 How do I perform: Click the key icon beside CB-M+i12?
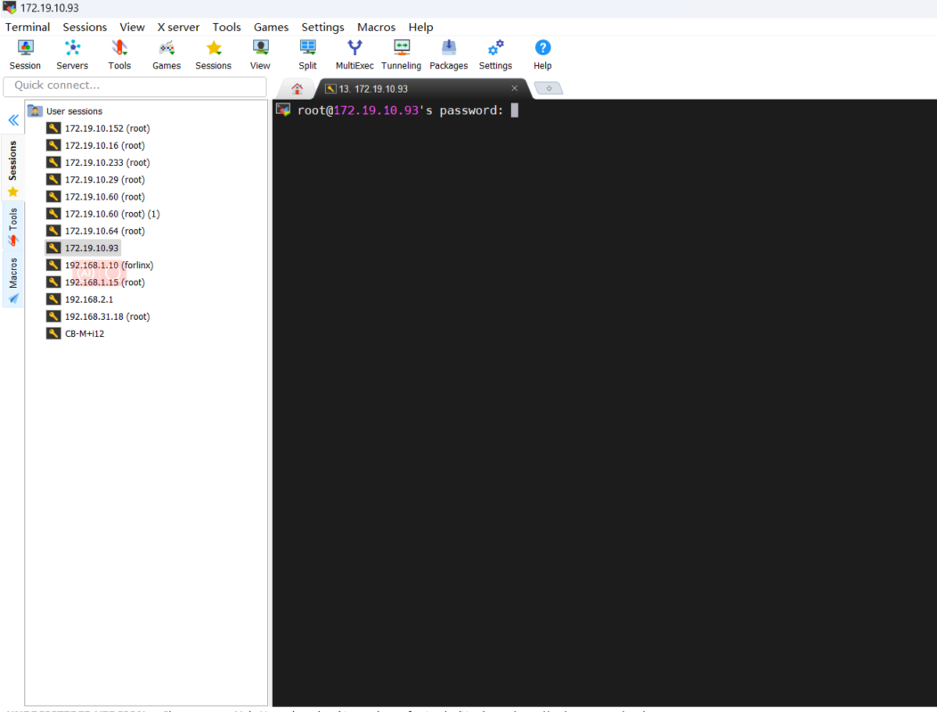click(x=53, y=333)
